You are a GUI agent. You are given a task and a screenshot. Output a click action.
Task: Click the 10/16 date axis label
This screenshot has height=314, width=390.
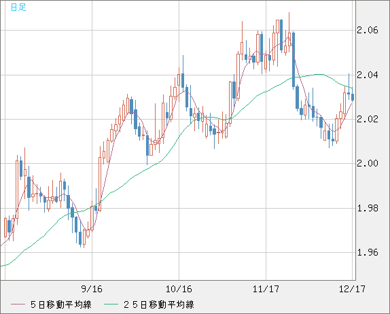(179, 289)
